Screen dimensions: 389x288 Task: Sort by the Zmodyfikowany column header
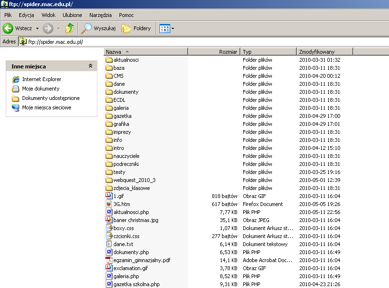(x=325, y=52)
